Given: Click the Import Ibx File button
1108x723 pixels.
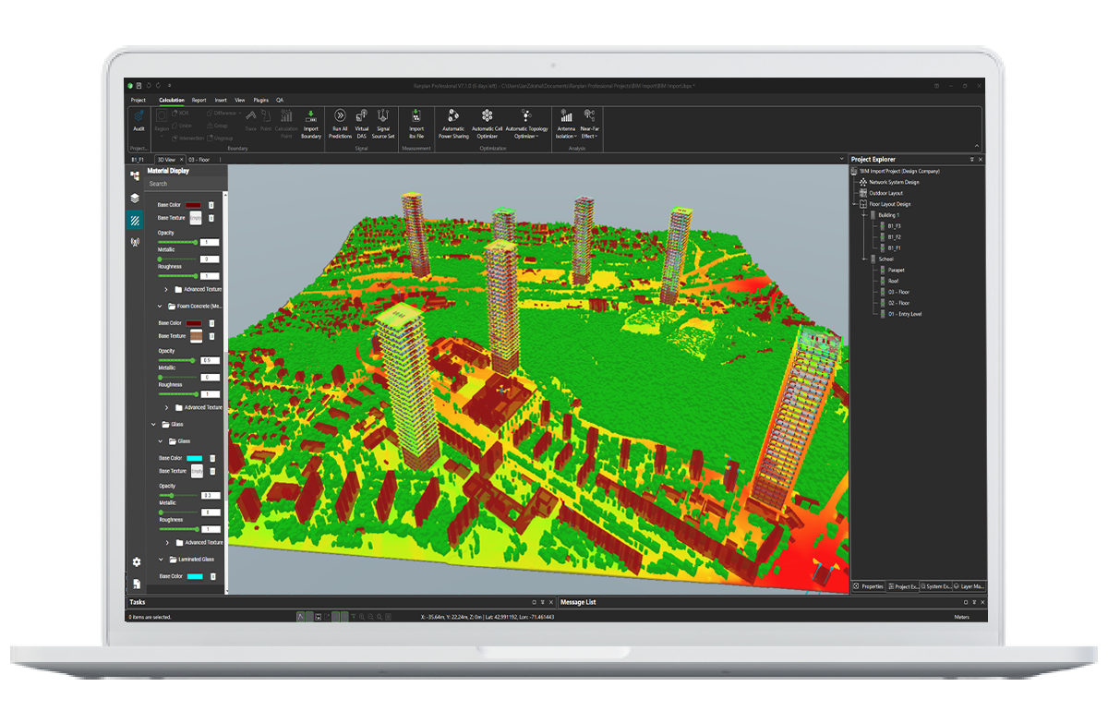Looking at the screenshot, I should tap(417, 116).
